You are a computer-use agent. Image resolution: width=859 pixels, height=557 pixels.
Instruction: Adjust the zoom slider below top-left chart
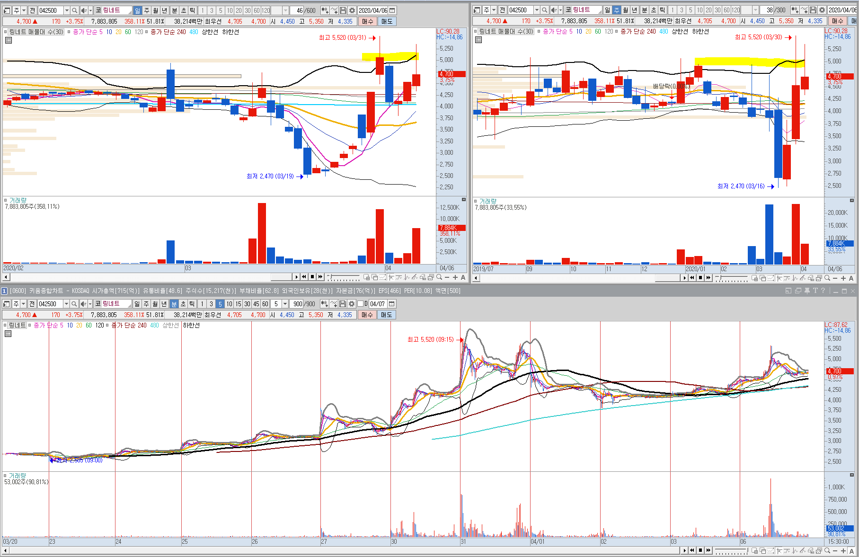(343, 277)
